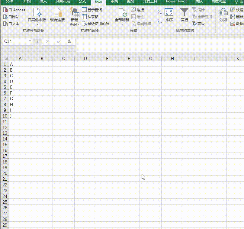
Task: Expand the Refresh All dropdown arrow
Action: (x=123, y=24)
